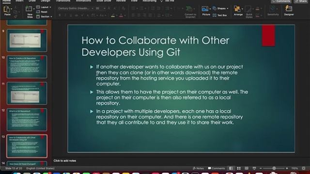Viewport: 310px width, 174px height.
Task: Open the Picture dropdown arrow
Action: pos(210,9)
